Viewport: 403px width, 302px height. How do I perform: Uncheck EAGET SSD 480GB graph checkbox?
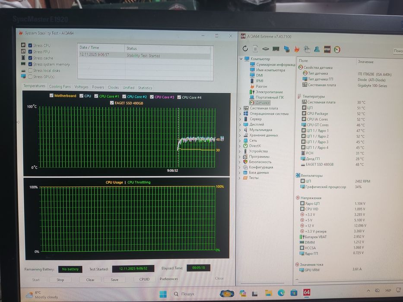112,103
